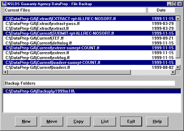Select extrerr-sumrpt-COUNT.ff file row
The image size is (184, 131).
click(x=89, y=48)
